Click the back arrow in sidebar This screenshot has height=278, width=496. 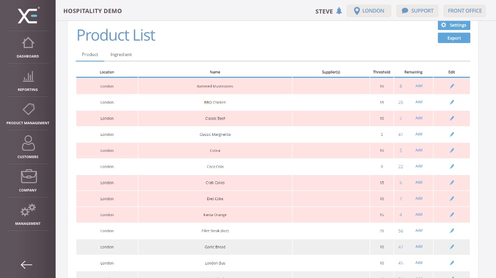(x=26, y=264)
